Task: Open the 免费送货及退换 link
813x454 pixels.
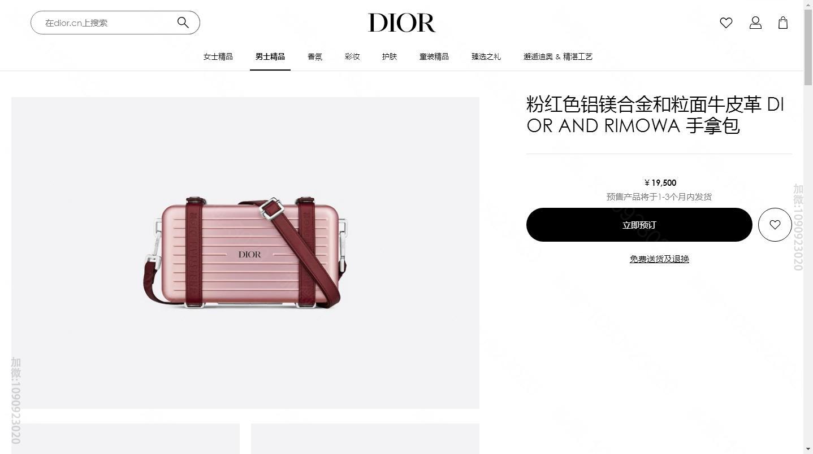Action: (659, 259)
